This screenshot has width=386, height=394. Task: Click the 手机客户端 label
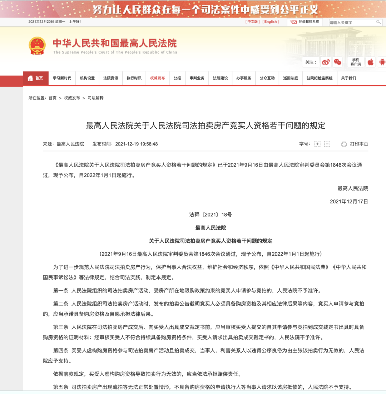tap(356, 62)
